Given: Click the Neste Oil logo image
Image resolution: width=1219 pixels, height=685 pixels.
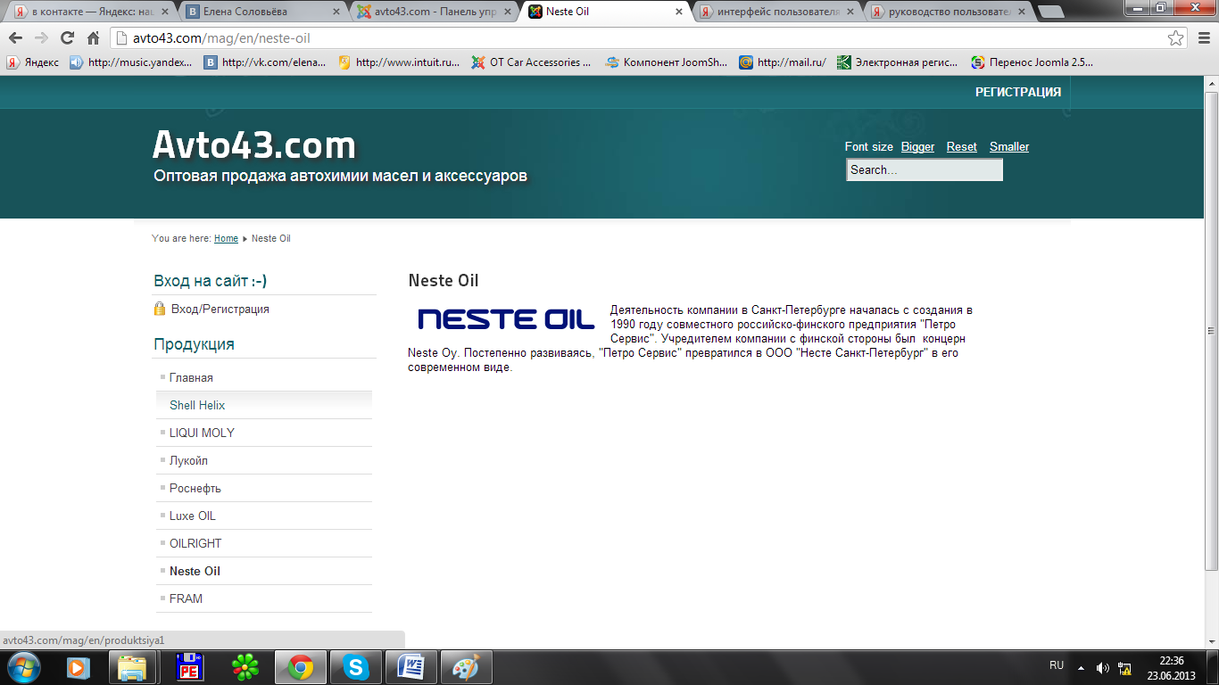Looking at the screenshot, I should coord(506,319).
